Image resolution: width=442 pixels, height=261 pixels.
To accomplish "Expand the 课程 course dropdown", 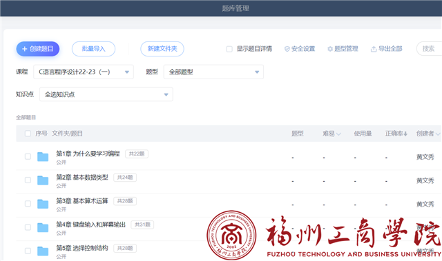I will point(84,72).
